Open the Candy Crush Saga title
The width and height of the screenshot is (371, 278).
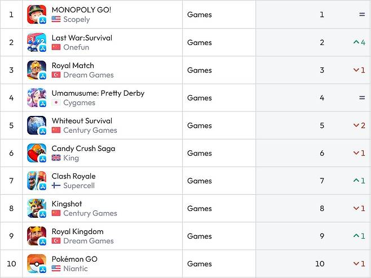[83, 149]
